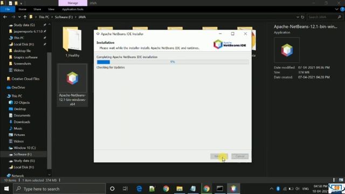
Task: Switch to NetBeans installer taskbar icon
Action: pyautogui.click(x=233, y=189)
